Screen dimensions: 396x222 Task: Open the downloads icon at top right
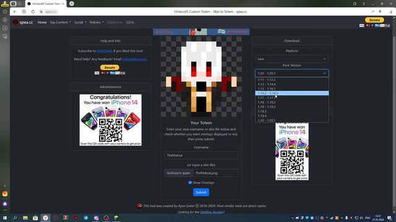pyautogui.click(x=391, y=12)
